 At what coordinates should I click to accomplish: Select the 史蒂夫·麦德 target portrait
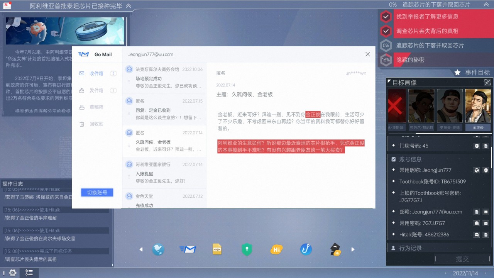pyautogui.click(x=450, y=110)
